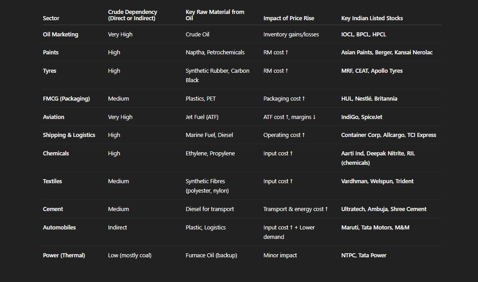Select the Asian Paints, Berger, Kansai Nerolac cell
Viewport: 478px width, 282px height.
tap(387, 53)
